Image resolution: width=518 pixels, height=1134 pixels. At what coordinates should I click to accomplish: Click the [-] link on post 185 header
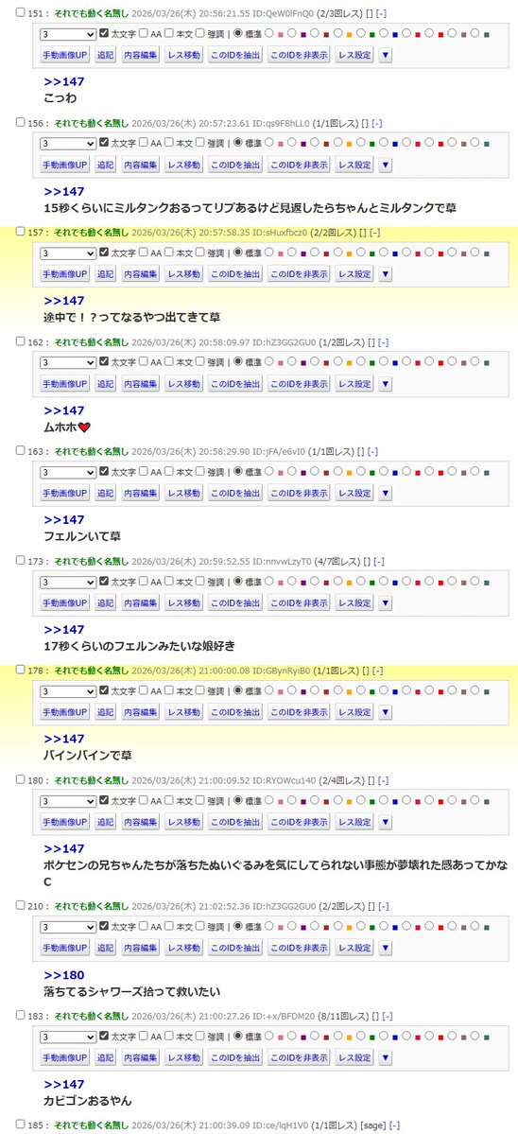(x=395, y=1125)
